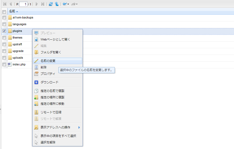Go to next page arrow icon
The height and width of the screenshot is (149, 234).
(x=37, y=4)
